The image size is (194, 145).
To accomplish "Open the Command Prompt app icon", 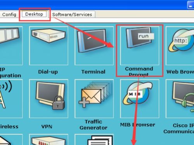I will (x=140, y=46).
